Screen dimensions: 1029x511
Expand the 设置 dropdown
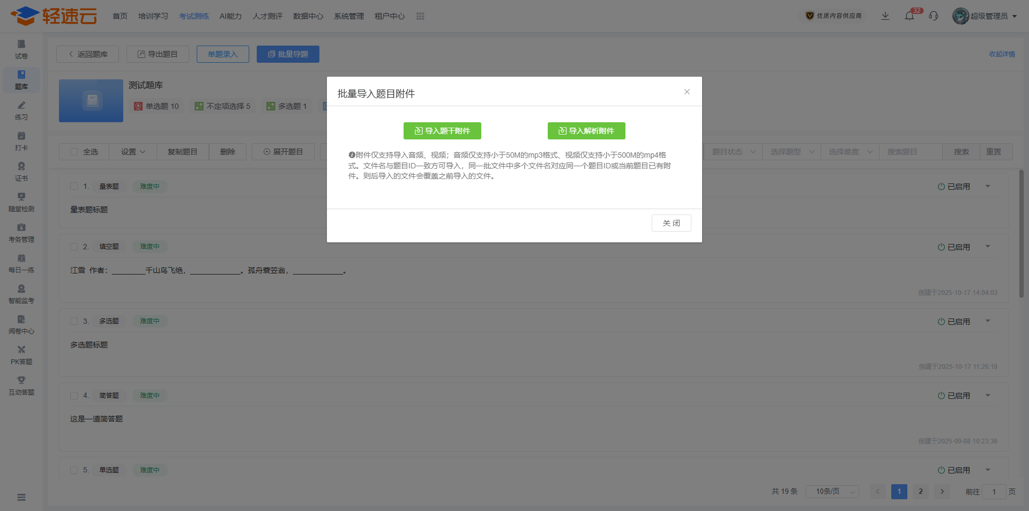[x=133, y=152]
